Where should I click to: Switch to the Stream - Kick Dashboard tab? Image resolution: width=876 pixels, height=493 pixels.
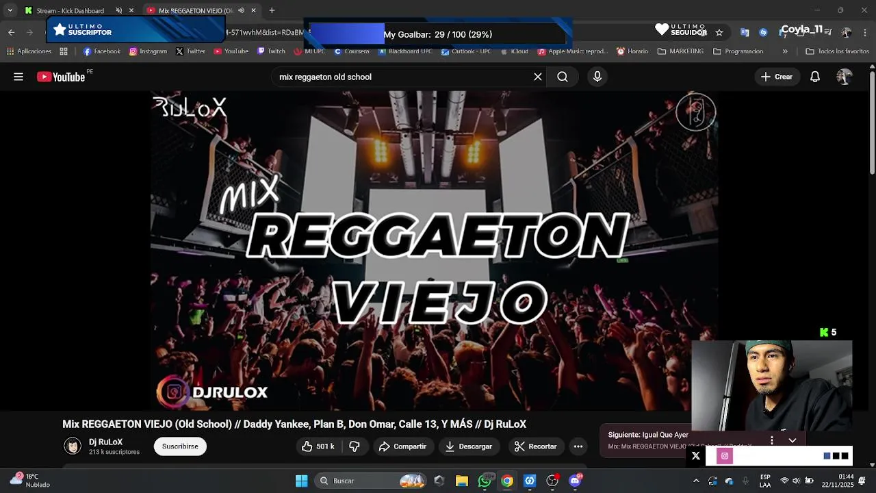tap(70, 10)
